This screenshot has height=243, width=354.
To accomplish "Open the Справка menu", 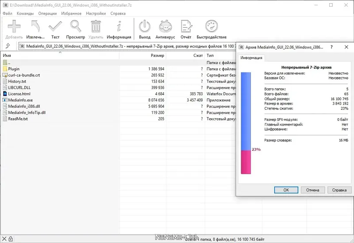I will click(x=118, y=14).
